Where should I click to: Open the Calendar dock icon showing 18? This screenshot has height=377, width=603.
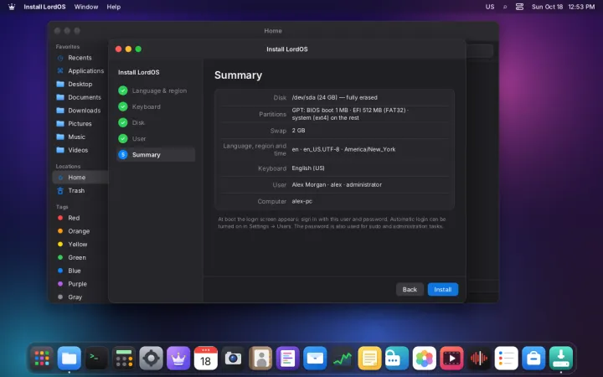[206, 359]
